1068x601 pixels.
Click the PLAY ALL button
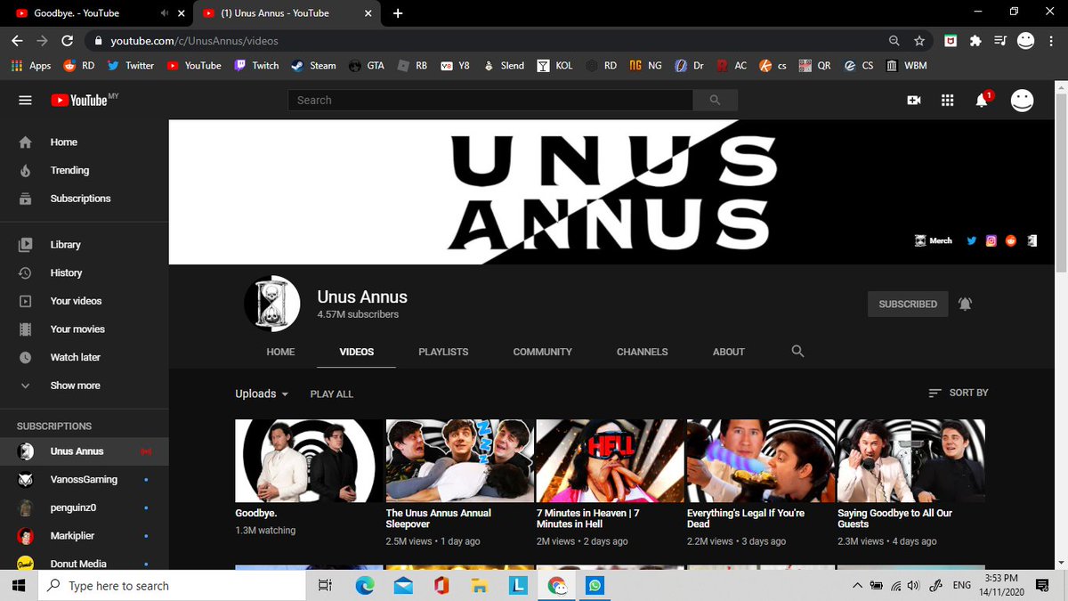point(331,394)
